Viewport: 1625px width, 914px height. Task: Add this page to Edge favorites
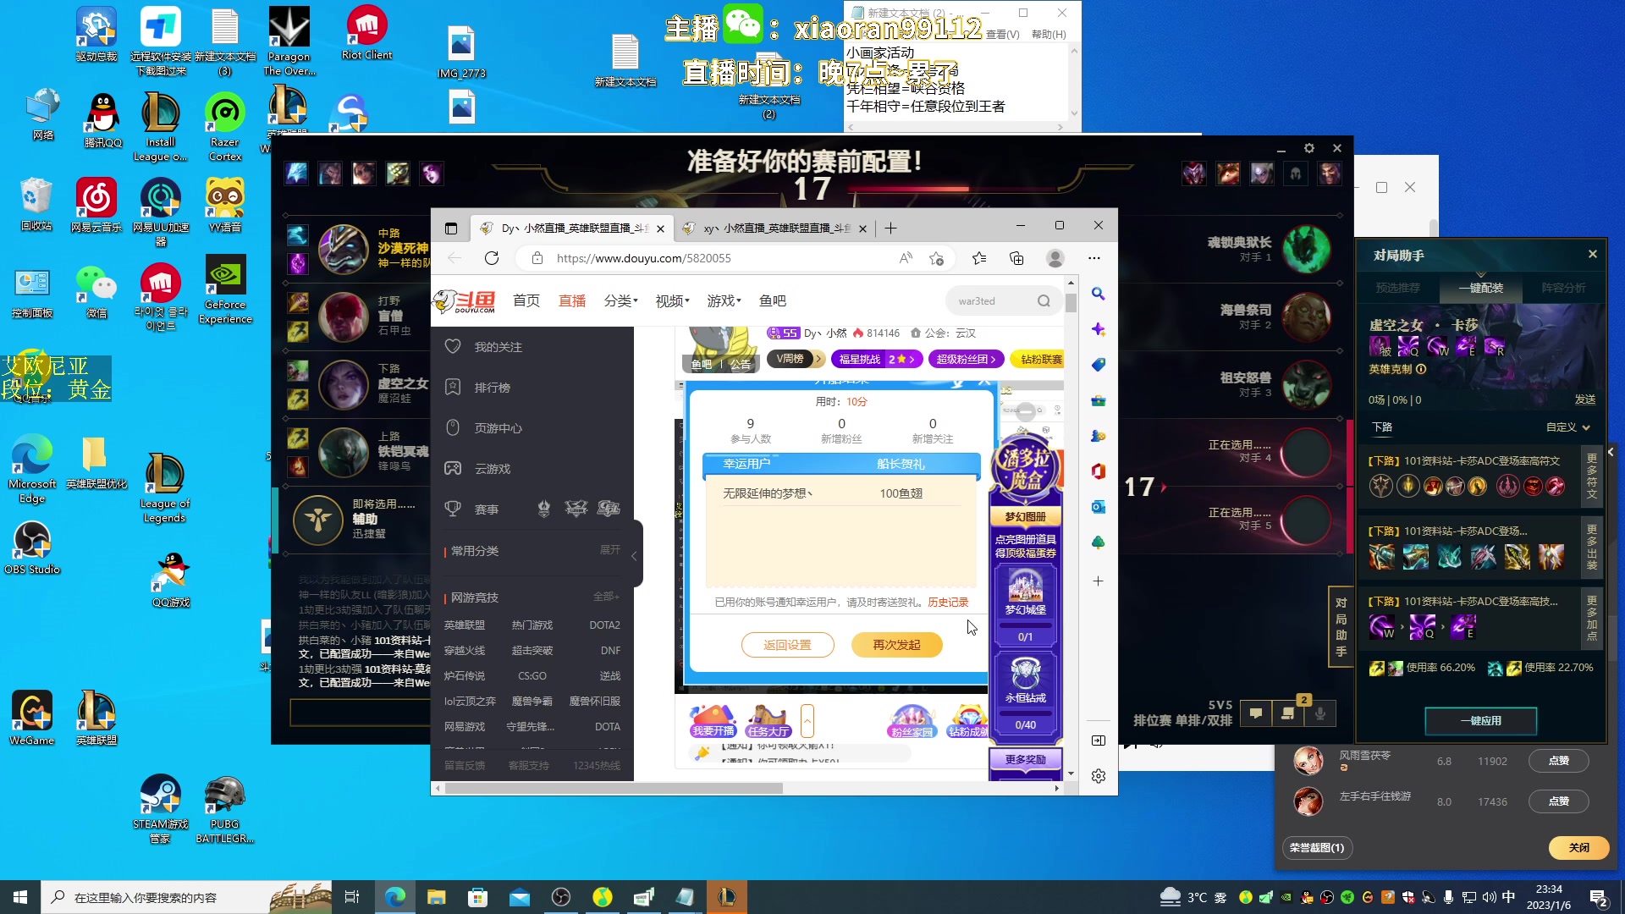pyautogui.click(x=936, y=258)
